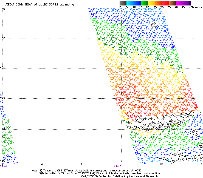The image size is (203, 178).
Task: Click the note line 'Times are GMT'
Action: coord(53,171)
